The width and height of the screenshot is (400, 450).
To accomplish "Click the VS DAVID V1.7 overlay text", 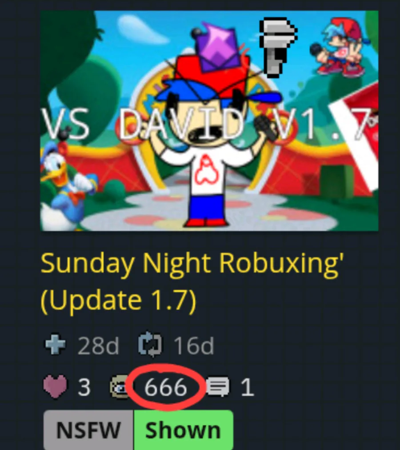I will pyautogui.click(x=209, y=124).
